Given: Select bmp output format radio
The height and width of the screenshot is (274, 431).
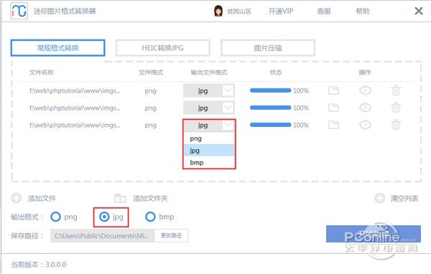Looking at the screenshot, I should [x=150, y=217].
